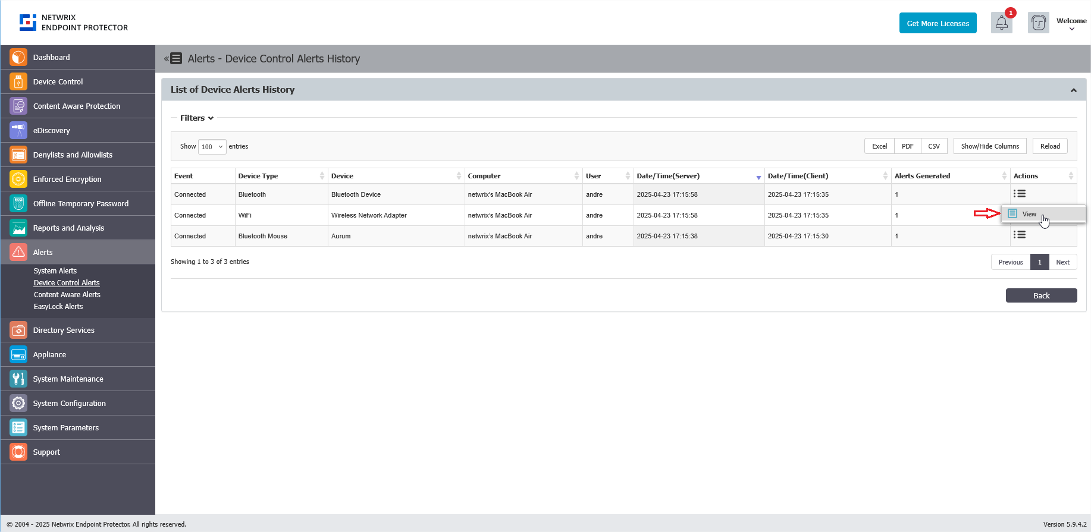Click the Event column header

pyautogui.click(x=203, y=176)
